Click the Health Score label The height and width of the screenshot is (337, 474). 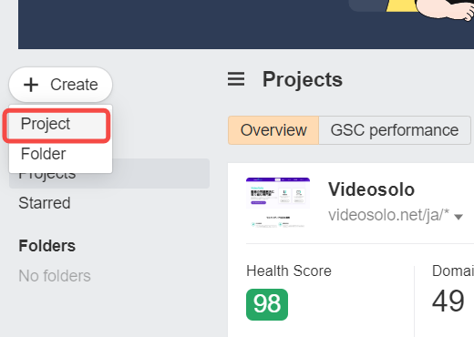pos(289,271)
